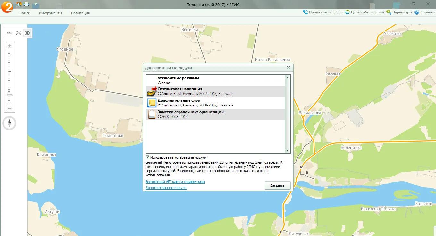Click the Подстепки label on the map
436x236 pixels.
click(113, 136)
